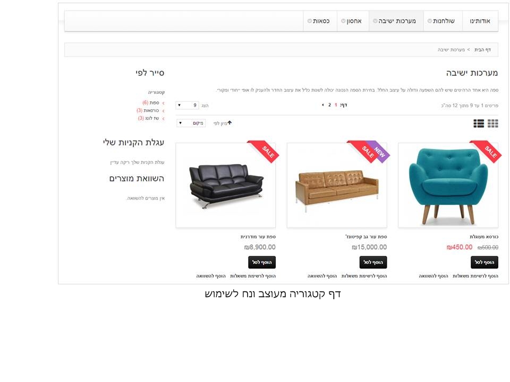
Task: Add black leather sofa to cart
Action: [x=262, y=262]
